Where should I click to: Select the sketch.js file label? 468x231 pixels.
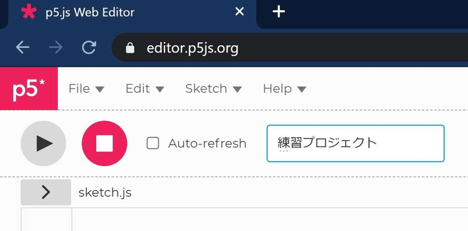coord(105,192)
